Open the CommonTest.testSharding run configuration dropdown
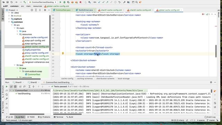This screenshot has height=125, width=222. point(43,2)
